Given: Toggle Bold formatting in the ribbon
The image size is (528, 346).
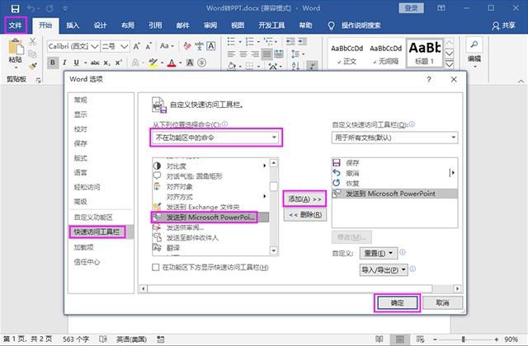Looking at the screenshot, I should point(53,63).
